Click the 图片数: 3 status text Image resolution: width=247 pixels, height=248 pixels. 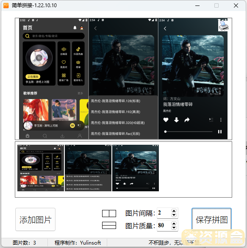pos(24,242)
